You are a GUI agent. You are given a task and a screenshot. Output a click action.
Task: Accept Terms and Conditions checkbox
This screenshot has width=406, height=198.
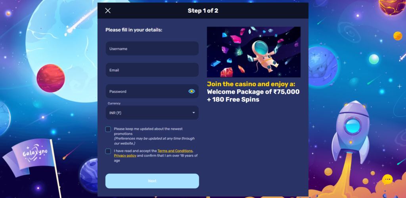pyautogui.click(x=108, y=151)
